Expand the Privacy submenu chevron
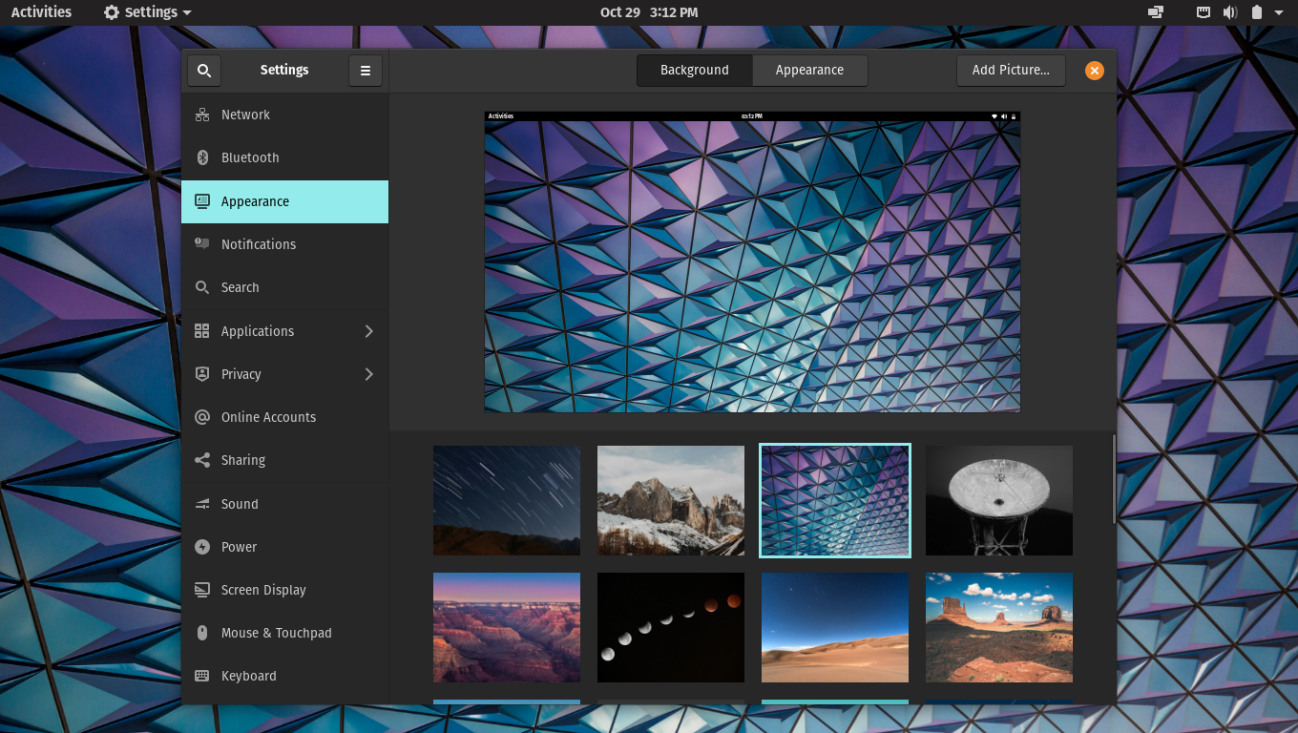Viewport: 1298px width, 733px height. pyautogui.click(x=369, y=374)
